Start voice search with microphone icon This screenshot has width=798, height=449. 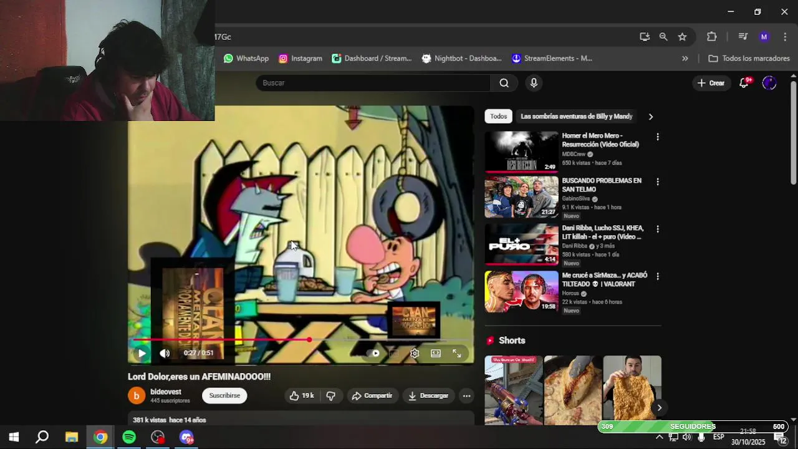[534, 83]
